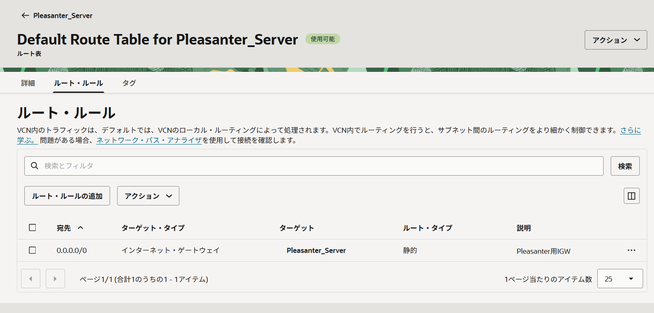The image size is (654, 313).
Task: Click previous page arrow
Action: tap(30, 279)
